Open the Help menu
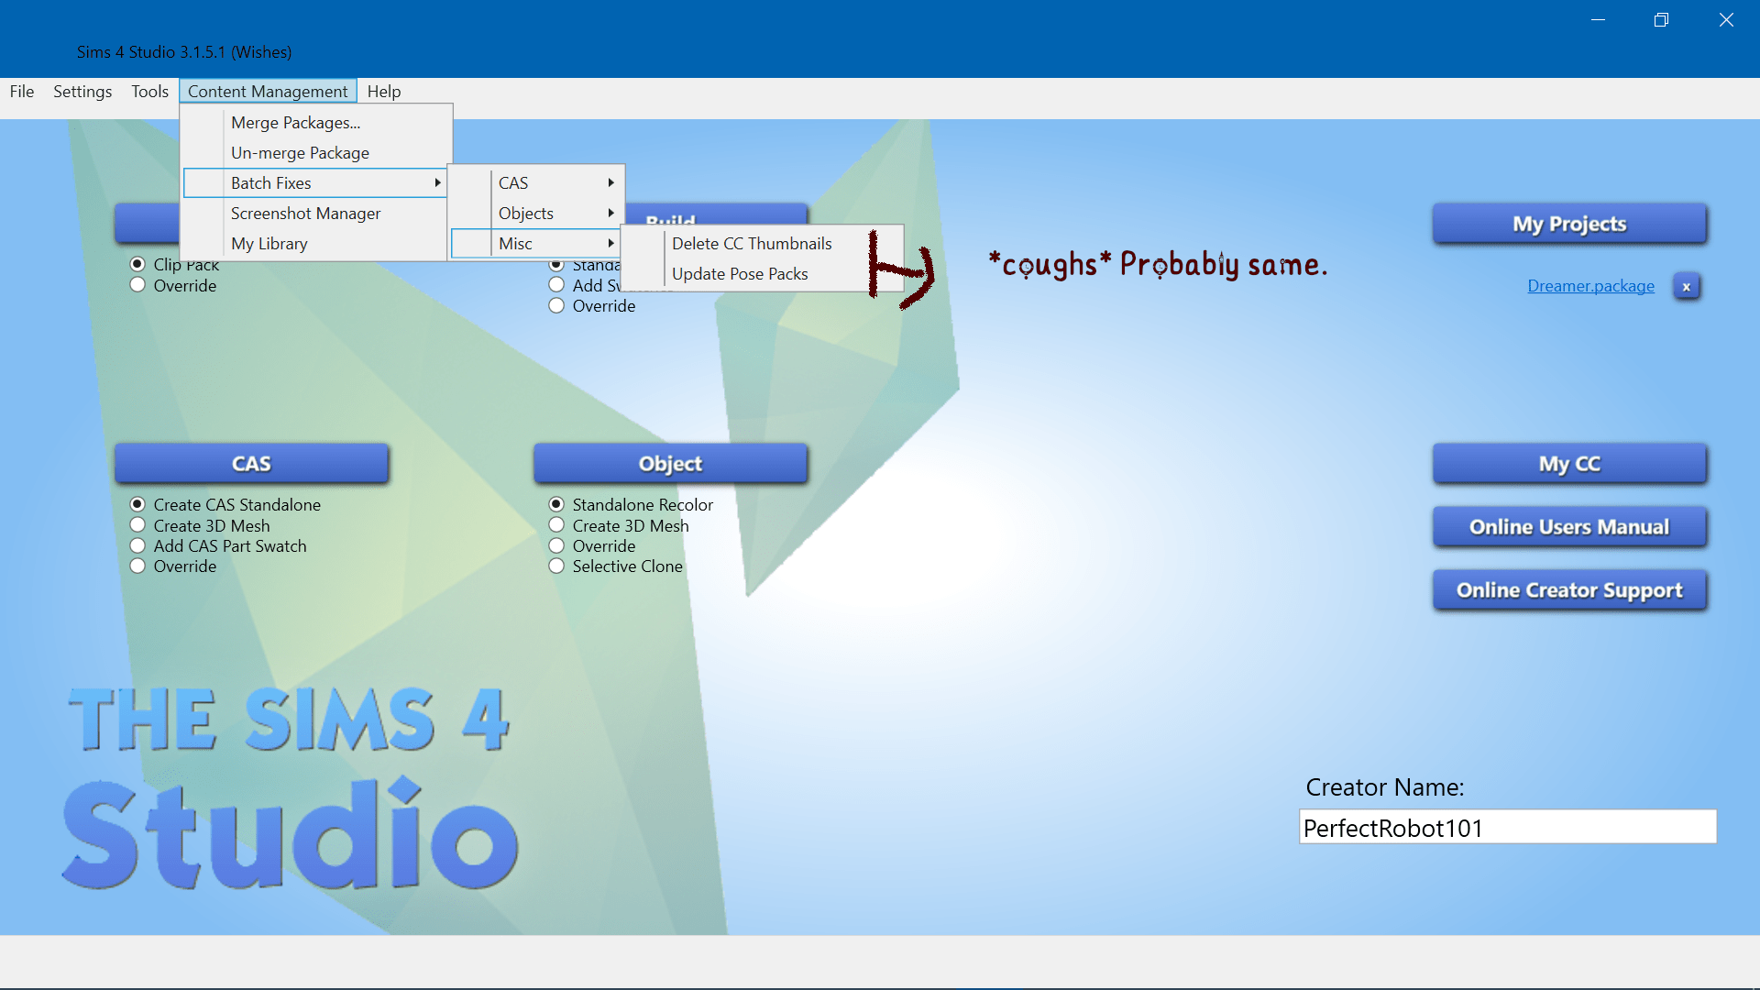Image resolution: width=1760 pixels, height=990 pixels. click(x=384, y=91)
